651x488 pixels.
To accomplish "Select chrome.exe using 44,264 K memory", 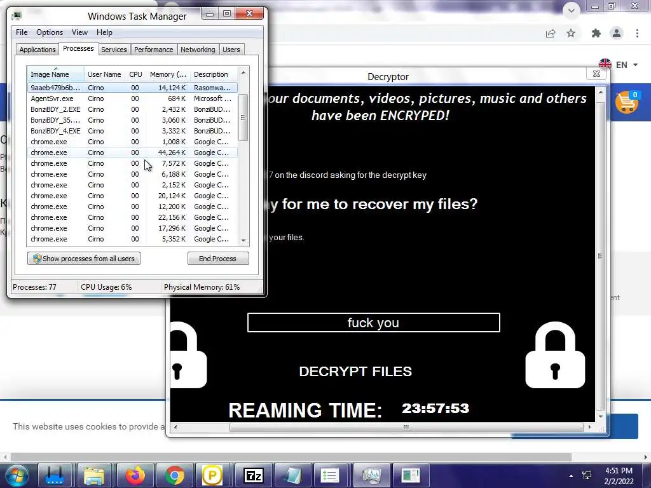I will (132, 152).
